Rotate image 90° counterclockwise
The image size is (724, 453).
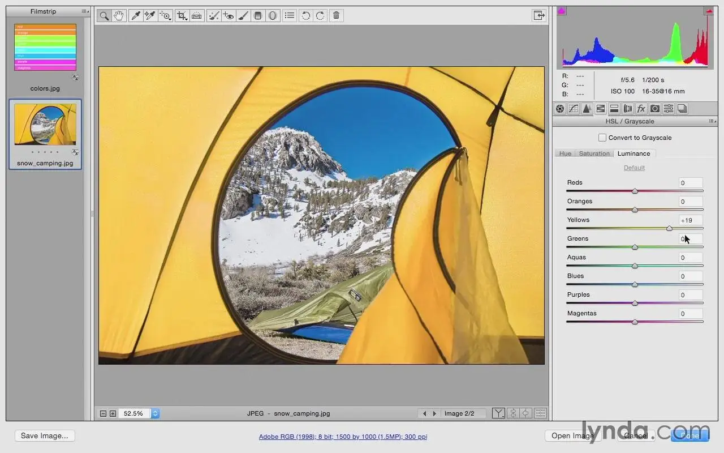tap(306, 16)
